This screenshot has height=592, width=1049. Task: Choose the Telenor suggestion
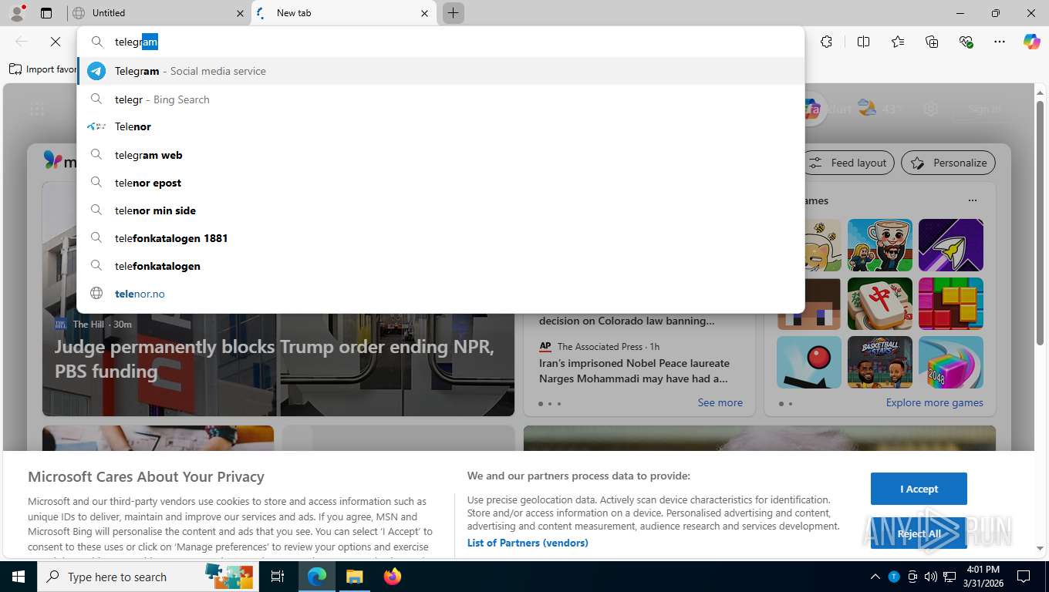(x=441, y=126)
